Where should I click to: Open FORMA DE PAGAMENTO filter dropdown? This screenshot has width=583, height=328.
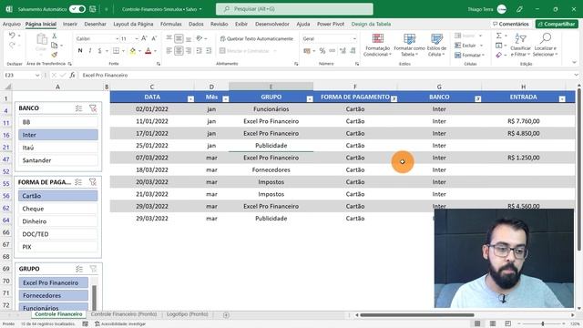click(x=394, y=99)
